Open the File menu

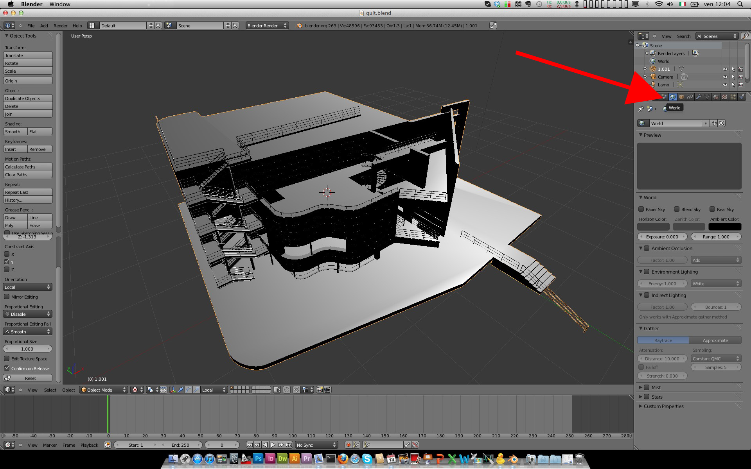31,26
